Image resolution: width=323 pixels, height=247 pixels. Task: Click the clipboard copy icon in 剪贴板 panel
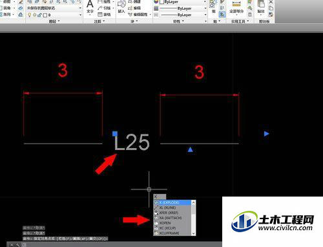(271, 8)
